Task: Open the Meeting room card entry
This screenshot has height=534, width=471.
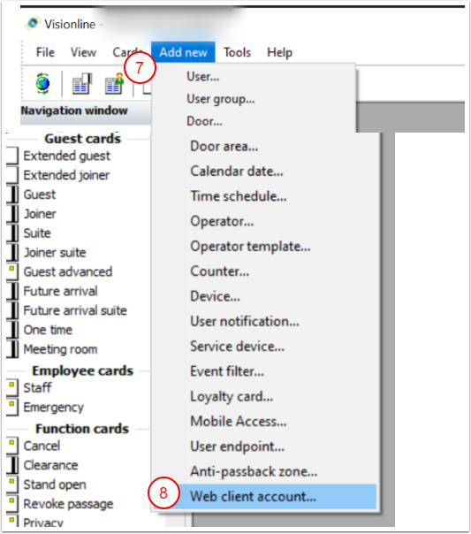Action: point(60,349)
